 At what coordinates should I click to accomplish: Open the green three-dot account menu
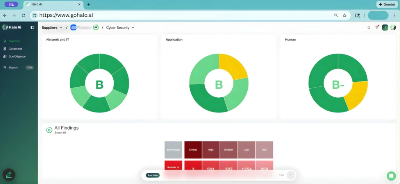385,28
